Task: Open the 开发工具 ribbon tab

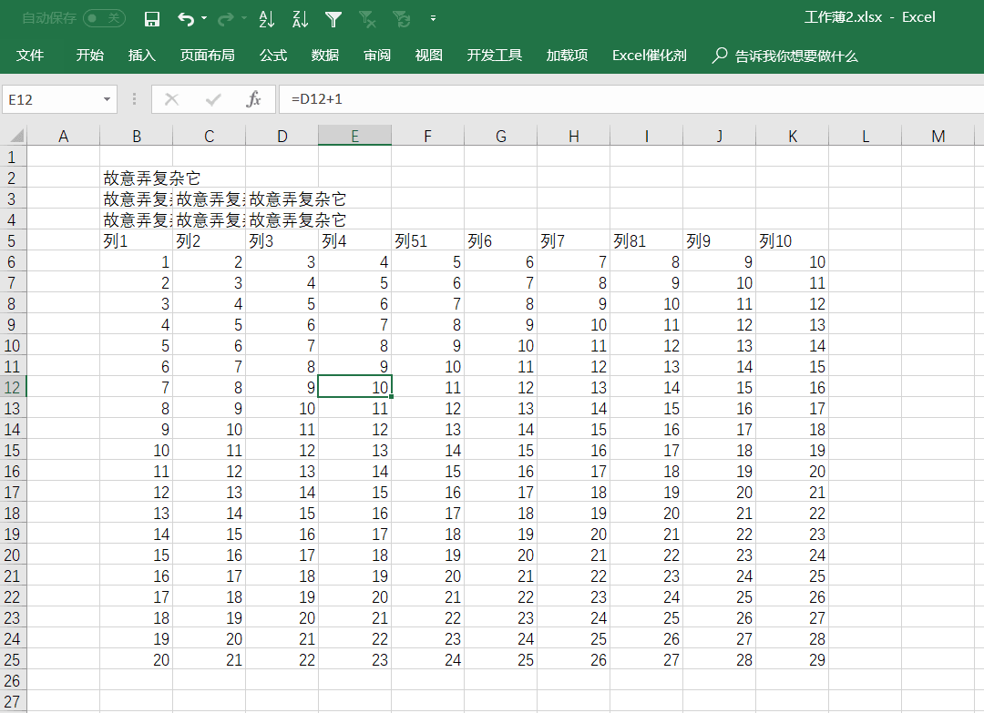Action: 495,56
